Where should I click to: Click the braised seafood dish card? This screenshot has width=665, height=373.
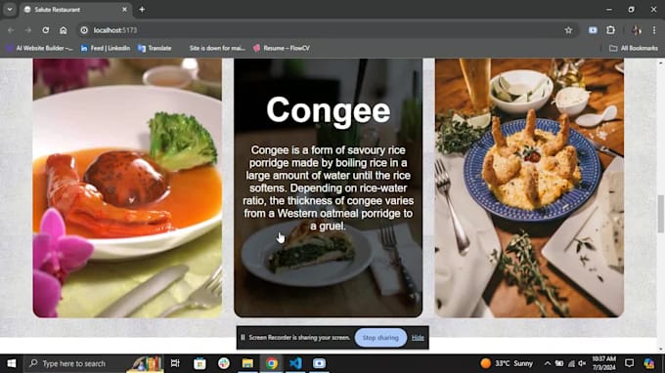pos(127,188)
